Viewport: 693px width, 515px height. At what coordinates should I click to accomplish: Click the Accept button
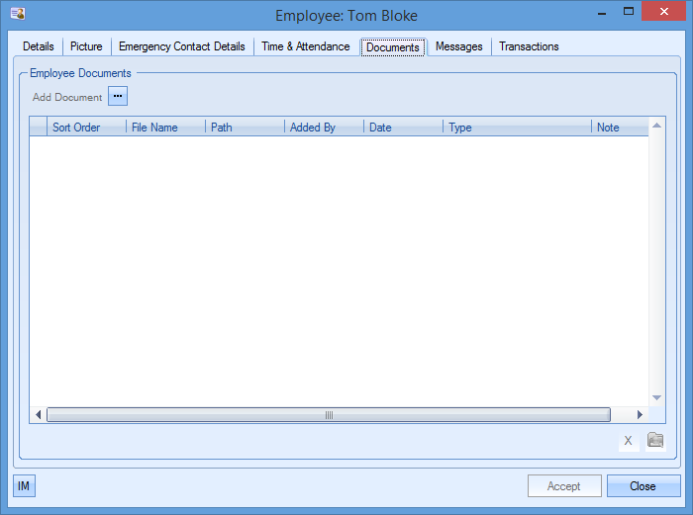[564, 486]
